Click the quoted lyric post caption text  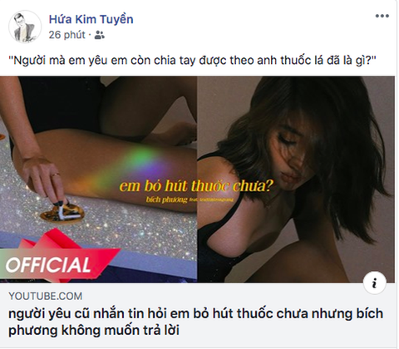(x=192, y=61)
